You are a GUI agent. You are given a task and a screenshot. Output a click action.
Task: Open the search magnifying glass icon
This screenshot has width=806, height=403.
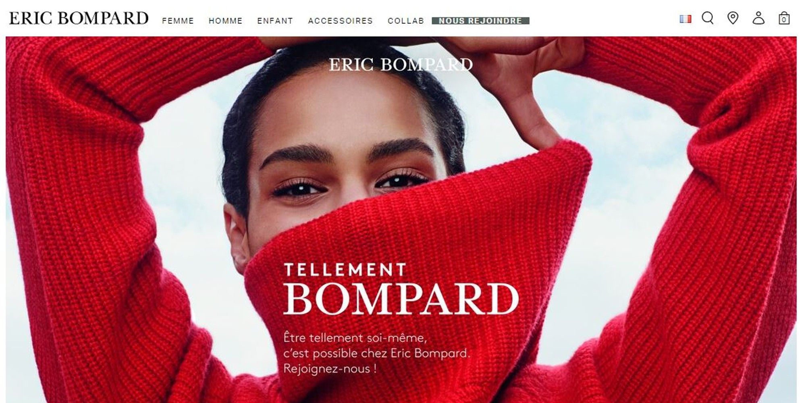pos(708,18)
